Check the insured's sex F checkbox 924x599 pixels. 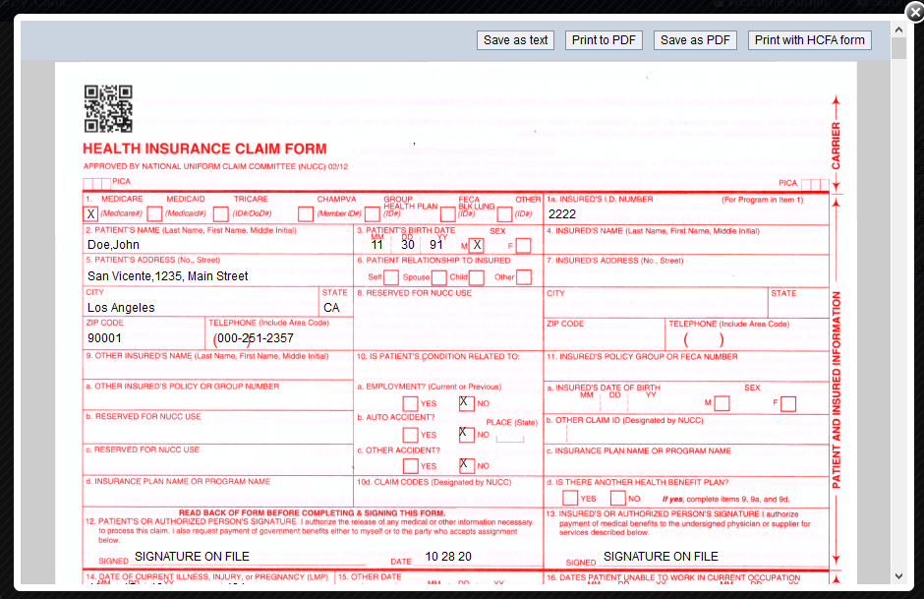788,403
